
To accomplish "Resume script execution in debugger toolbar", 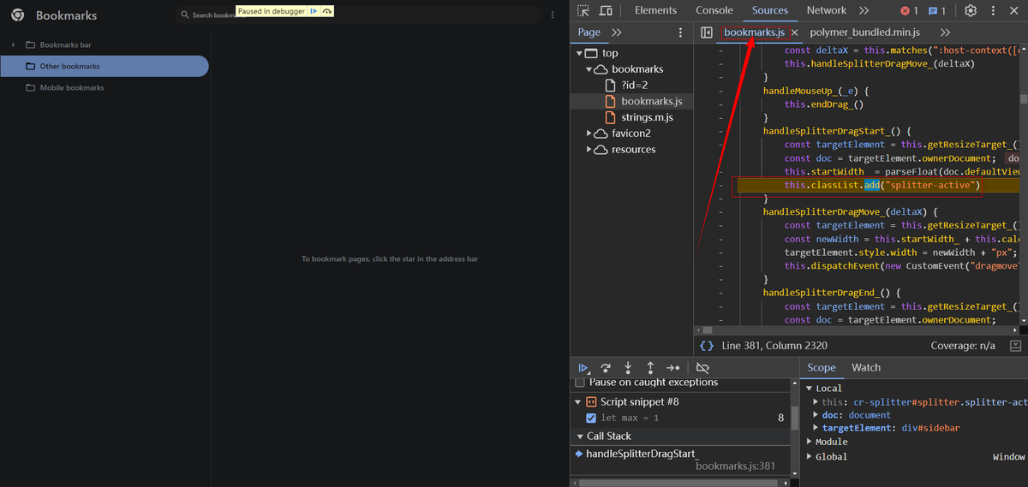I will (x=584, y=368).
